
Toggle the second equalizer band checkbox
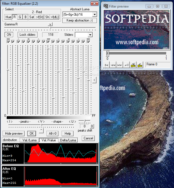tap(13, 42)
